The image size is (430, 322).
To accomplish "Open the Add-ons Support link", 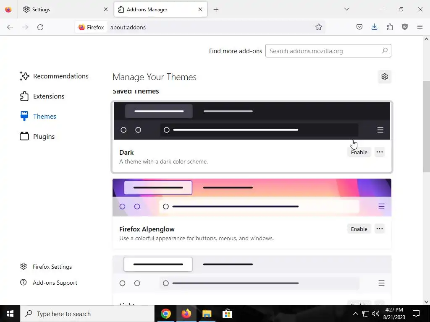I will 49,283.
